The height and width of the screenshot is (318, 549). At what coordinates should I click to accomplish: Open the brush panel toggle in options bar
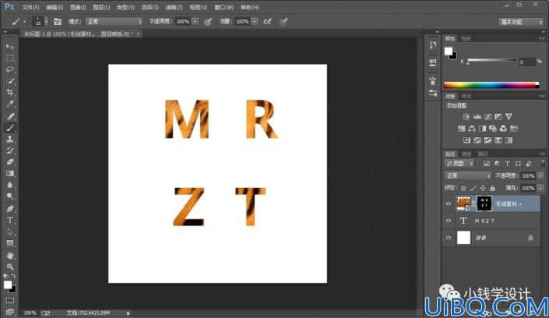point(58,22)
